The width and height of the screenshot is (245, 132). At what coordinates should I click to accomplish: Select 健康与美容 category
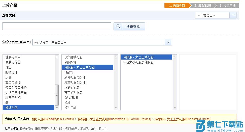[x=13, y=57]
